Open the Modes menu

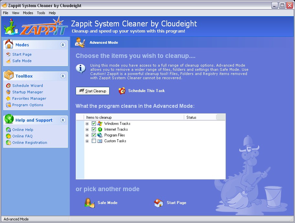[28, 13]
